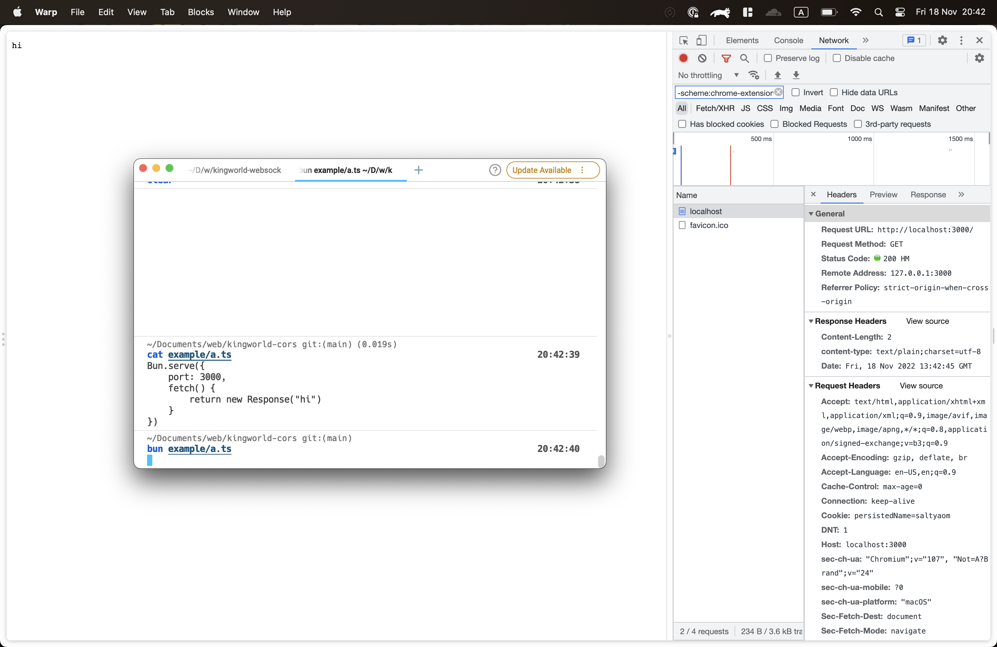
Task: Open keyboard input source icon
Action: coord(801,12)
